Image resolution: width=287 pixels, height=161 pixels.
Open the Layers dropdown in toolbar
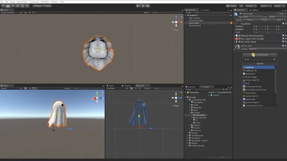click(x=266, y=6)
